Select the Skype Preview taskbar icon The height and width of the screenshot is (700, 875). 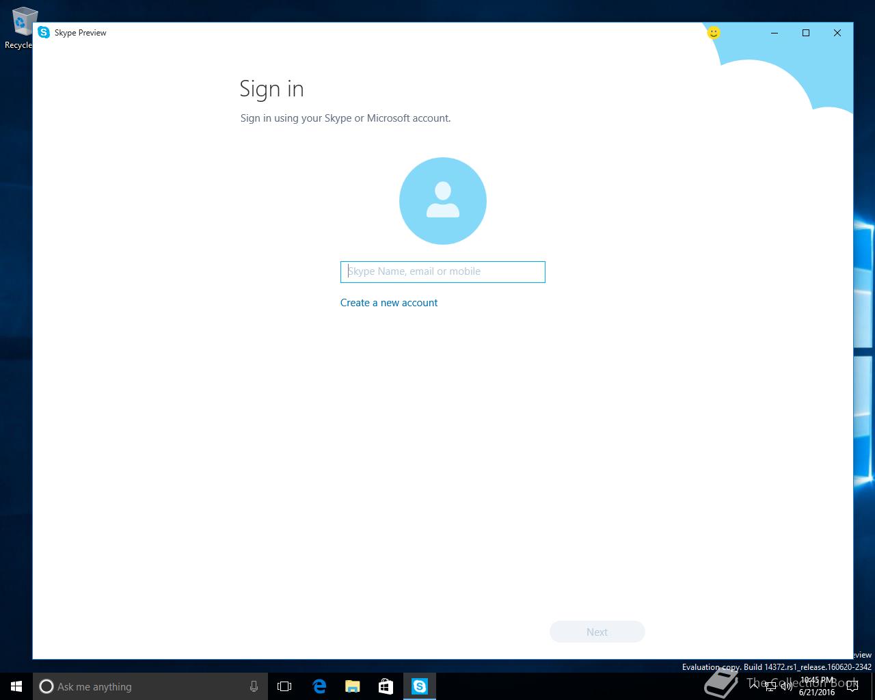419,686
